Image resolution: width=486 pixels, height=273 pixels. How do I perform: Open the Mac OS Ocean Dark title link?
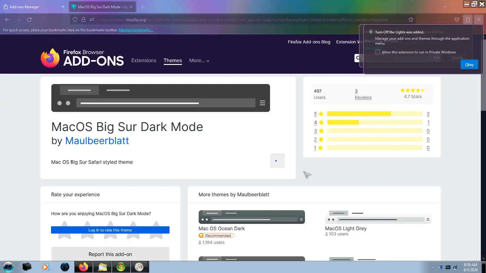222,228
